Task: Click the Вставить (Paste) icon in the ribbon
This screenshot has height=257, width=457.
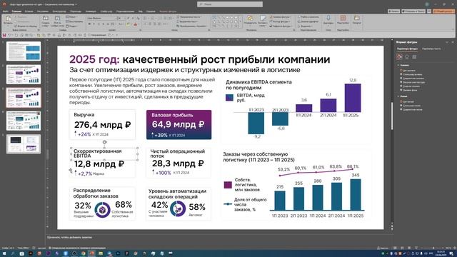Action: click(8, 20)
